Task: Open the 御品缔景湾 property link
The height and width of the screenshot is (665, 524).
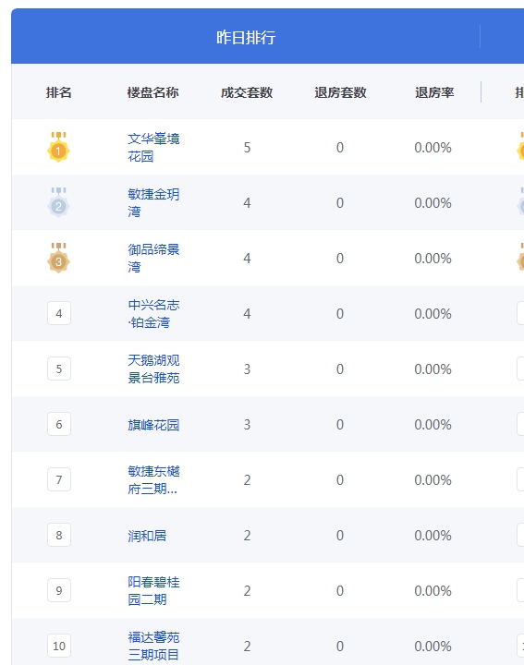Action: [153, 259]
